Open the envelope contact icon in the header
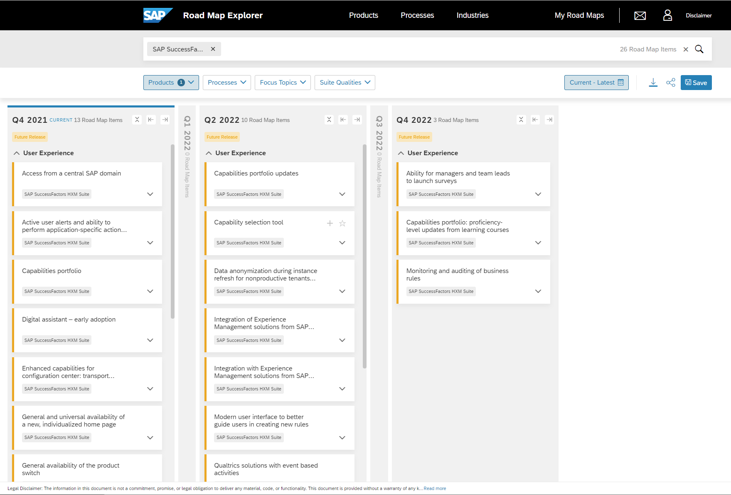Viewport: 731px width, 495px height. (640, 15)
